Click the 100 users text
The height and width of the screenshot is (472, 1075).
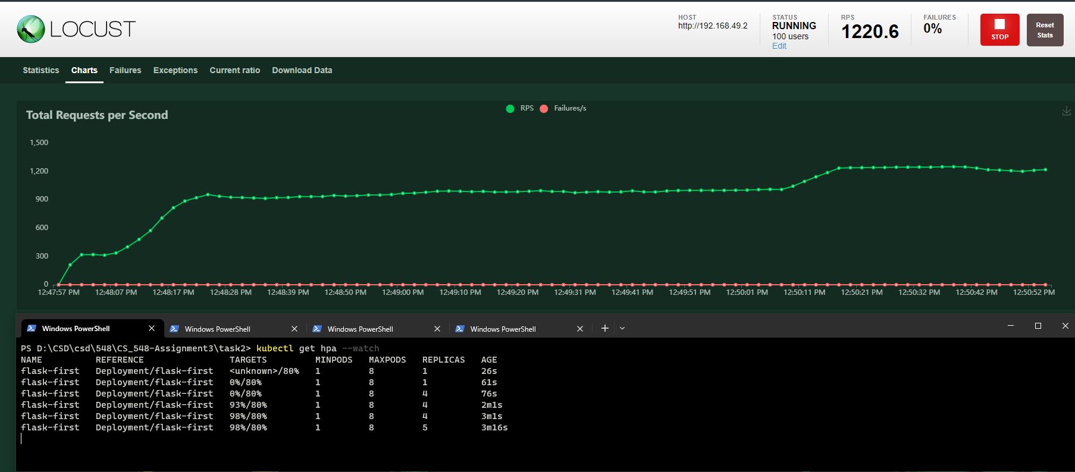pyautogui.click(x=790, y=36)
